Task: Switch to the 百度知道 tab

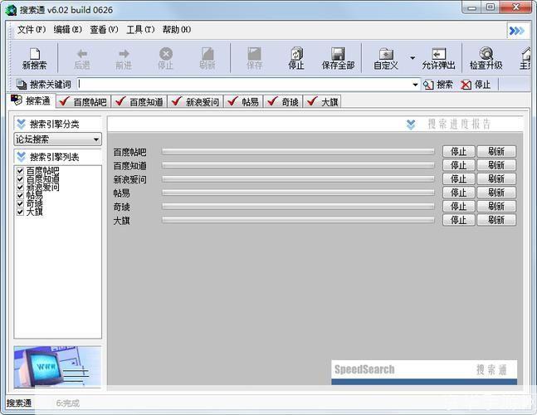Action: [139, 102]
